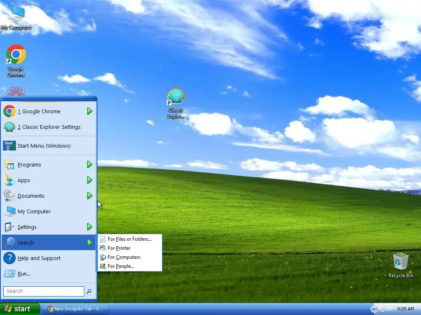Click the Documents icon in menu

[x=9, y=196]
